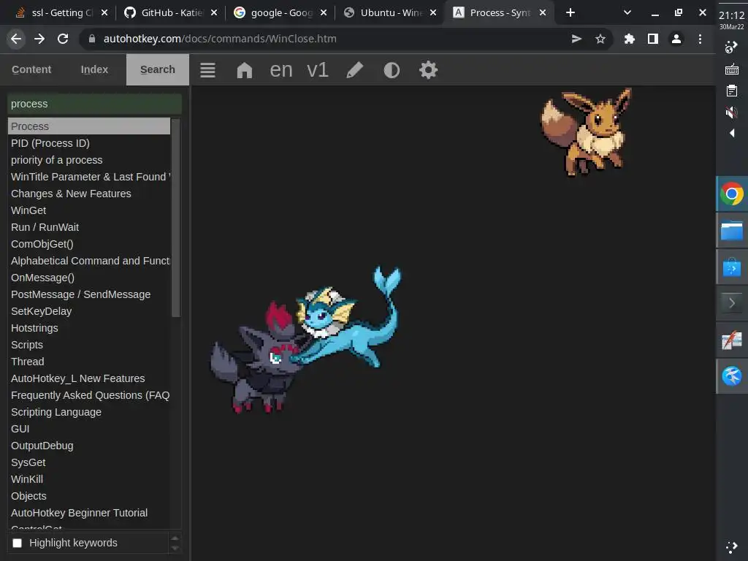Open the Extensions puzzle icon
Screen dimensions: 748x561
pos(630,39)
